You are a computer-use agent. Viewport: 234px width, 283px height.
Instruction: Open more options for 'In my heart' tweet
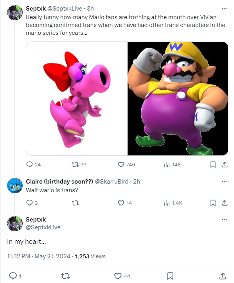[225, 220]
